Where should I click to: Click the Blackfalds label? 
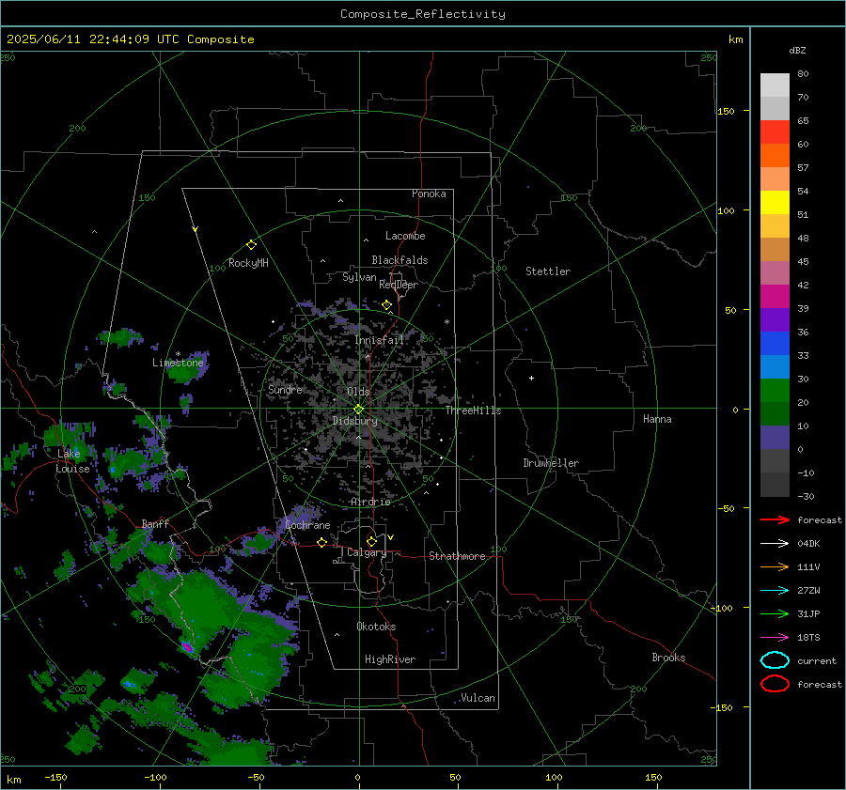point(399,260)
